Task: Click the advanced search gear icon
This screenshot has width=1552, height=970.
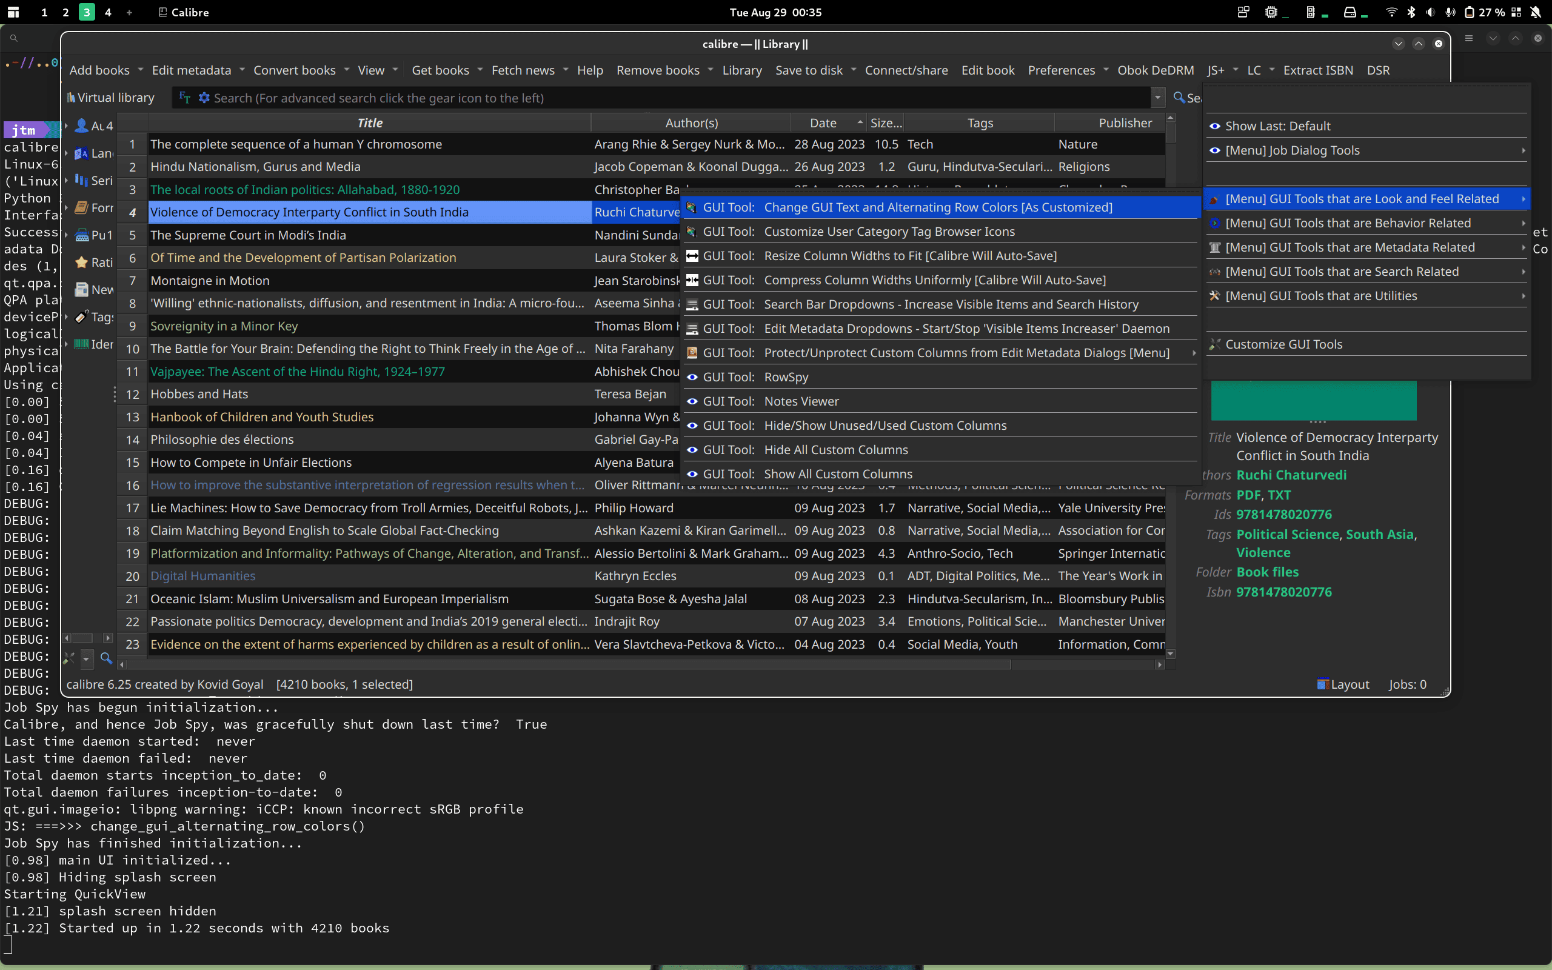Action: [204, 98]
